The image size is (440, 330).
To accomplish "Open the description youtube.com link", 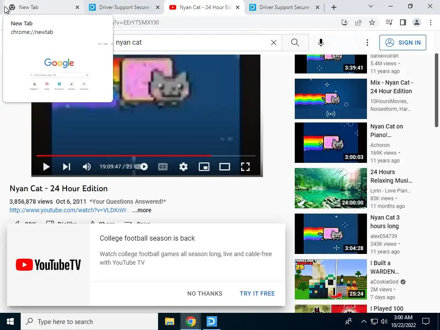I will pos(69,210).
